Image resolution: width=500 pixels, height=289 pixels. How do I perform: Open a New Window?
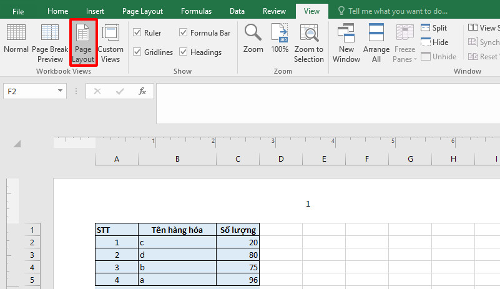346,44
